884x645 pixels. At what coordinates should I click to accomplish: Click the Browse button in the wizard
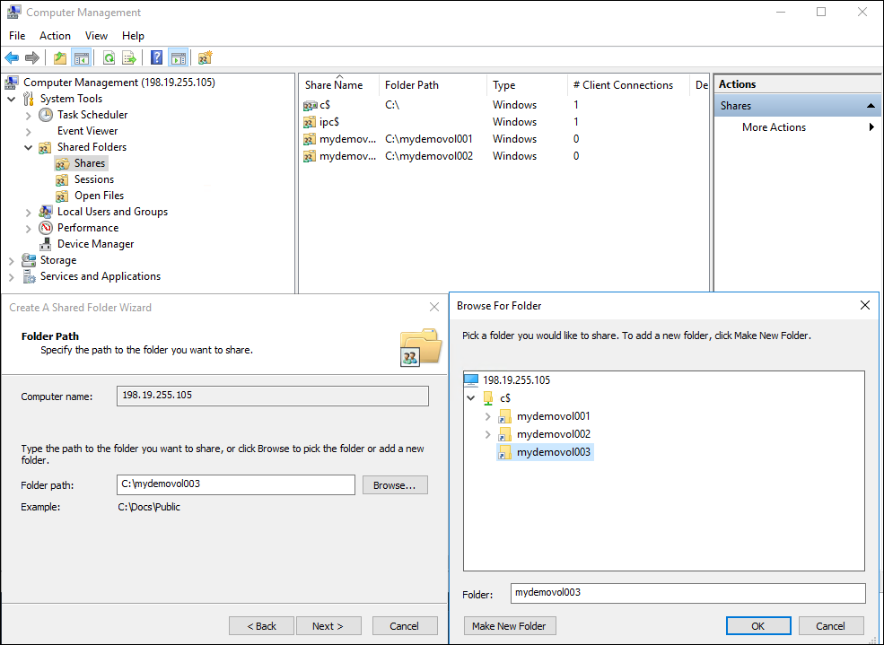pos(394,484)
